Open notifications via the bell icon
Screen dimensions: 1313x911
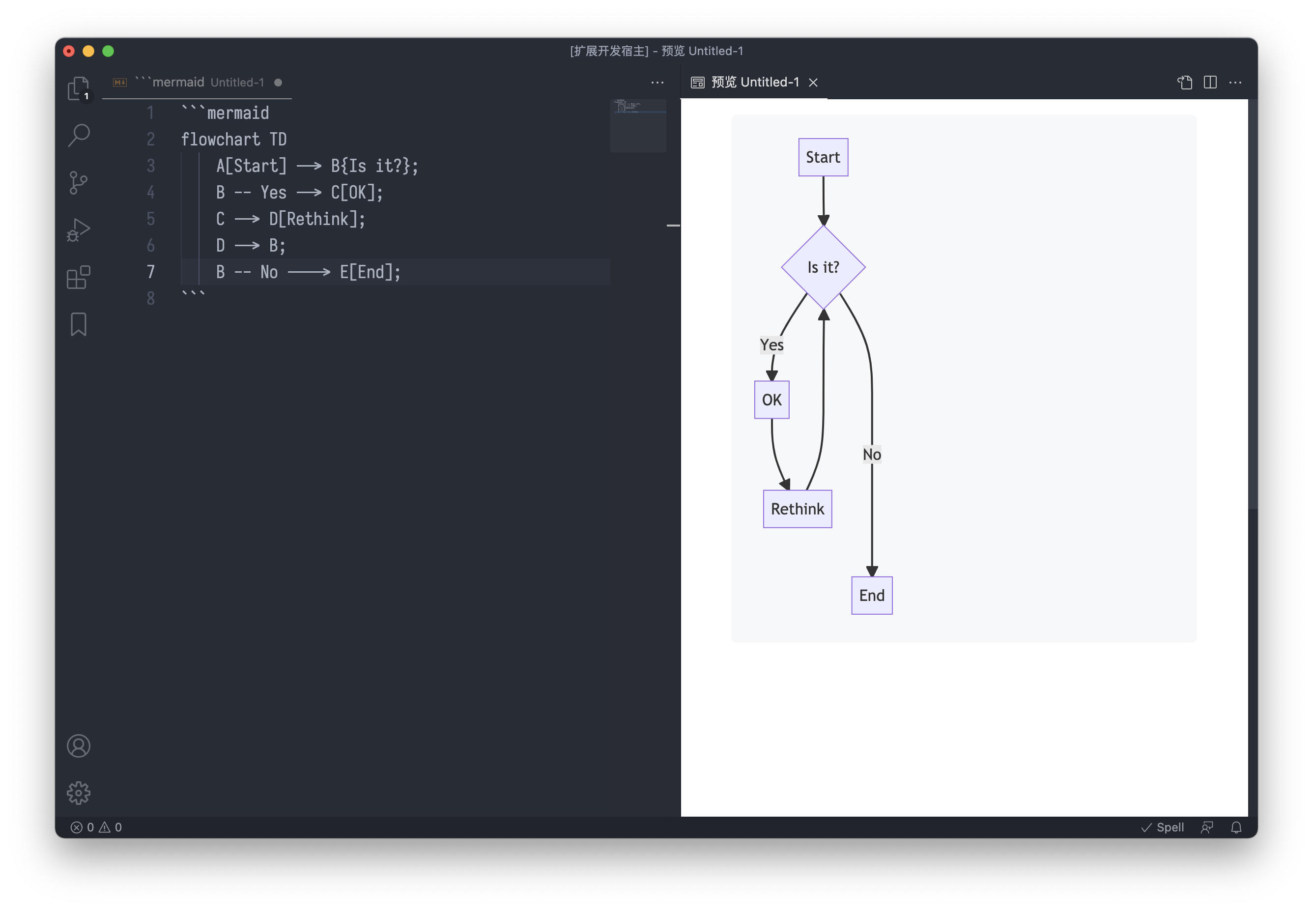coord(1236,826)
